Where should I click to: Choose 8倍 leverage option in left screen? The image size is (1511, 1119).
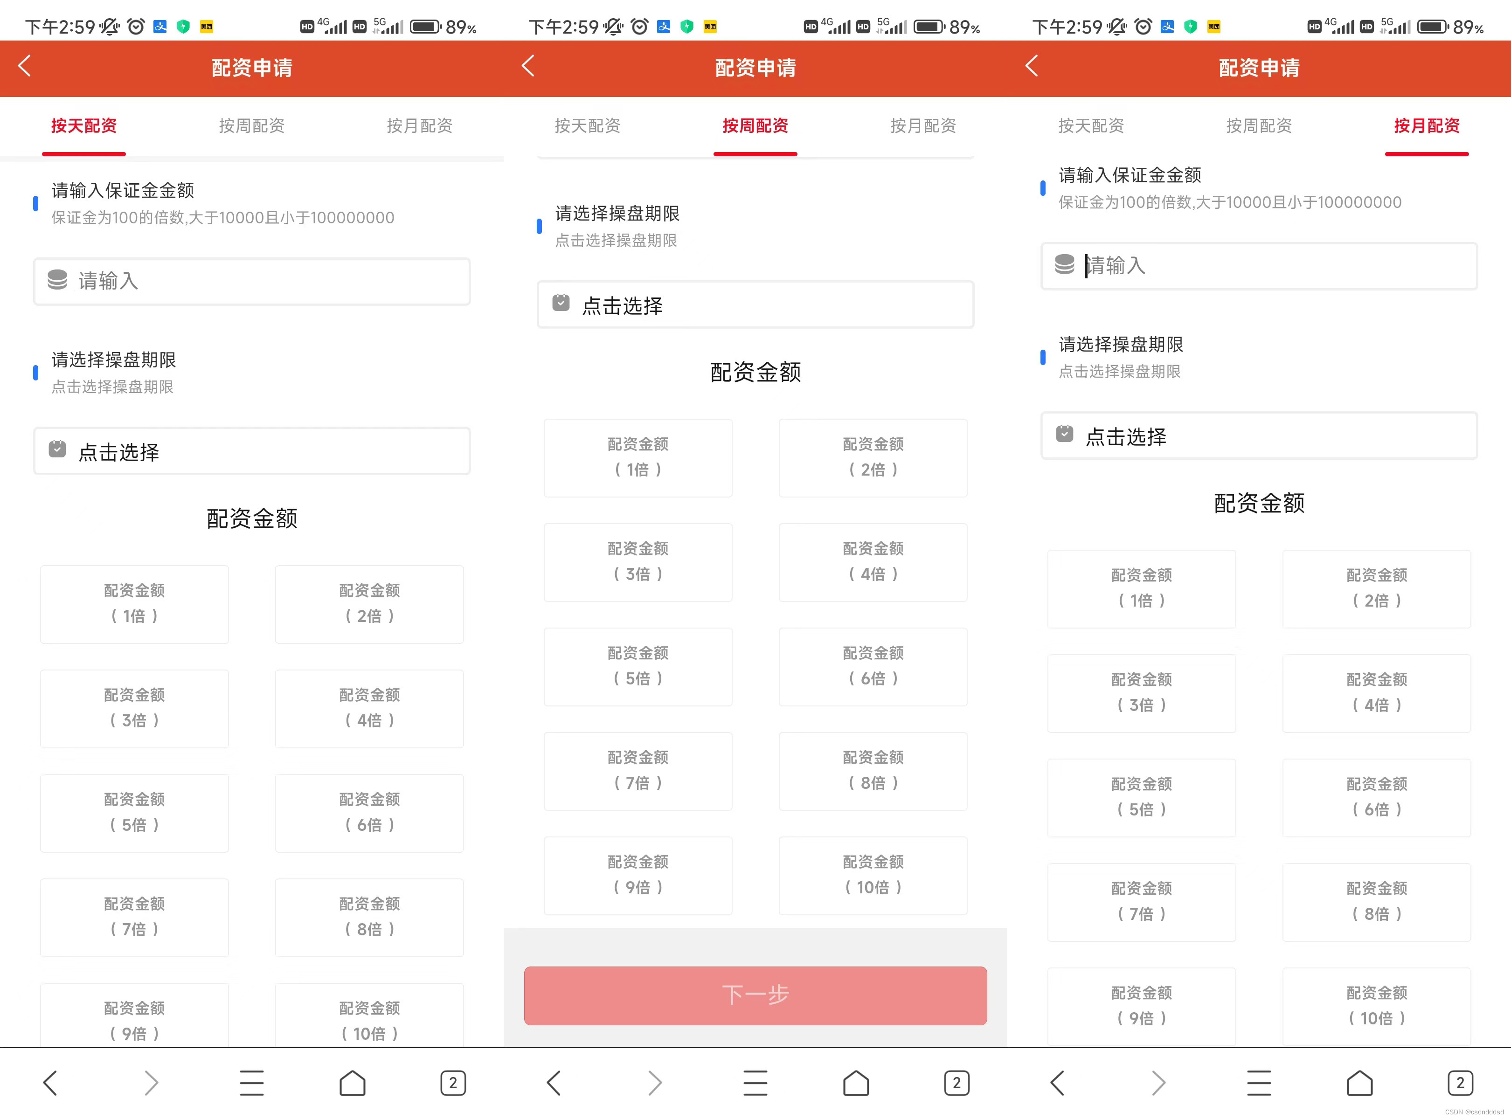(x=369, y=917)
